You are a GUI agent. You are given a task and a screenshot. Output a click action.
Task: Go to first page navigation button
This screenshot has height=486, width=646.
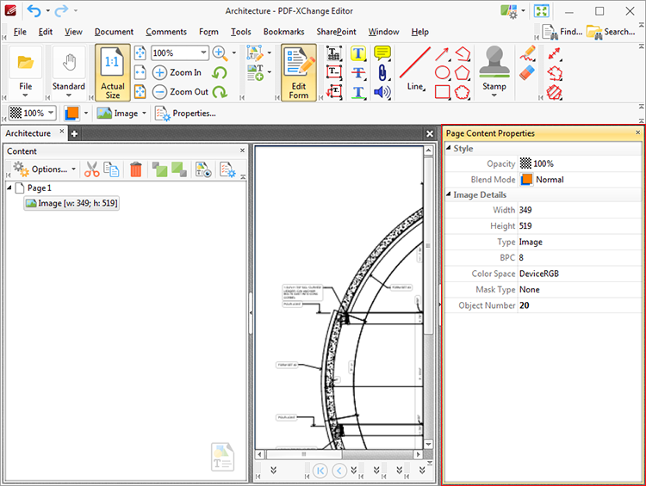(x=320, y=471)
